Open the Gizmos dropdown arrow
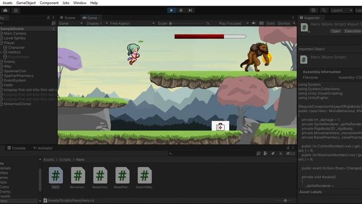 (294, 23)
